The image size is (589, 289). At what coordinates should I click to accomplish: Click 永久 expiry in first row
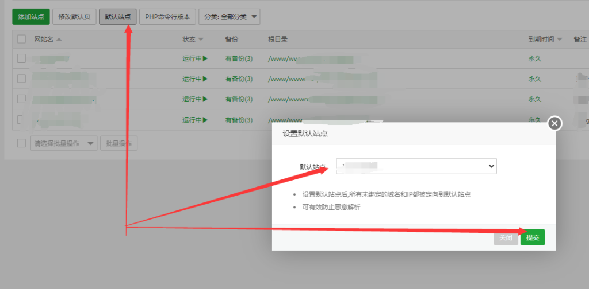534,58
